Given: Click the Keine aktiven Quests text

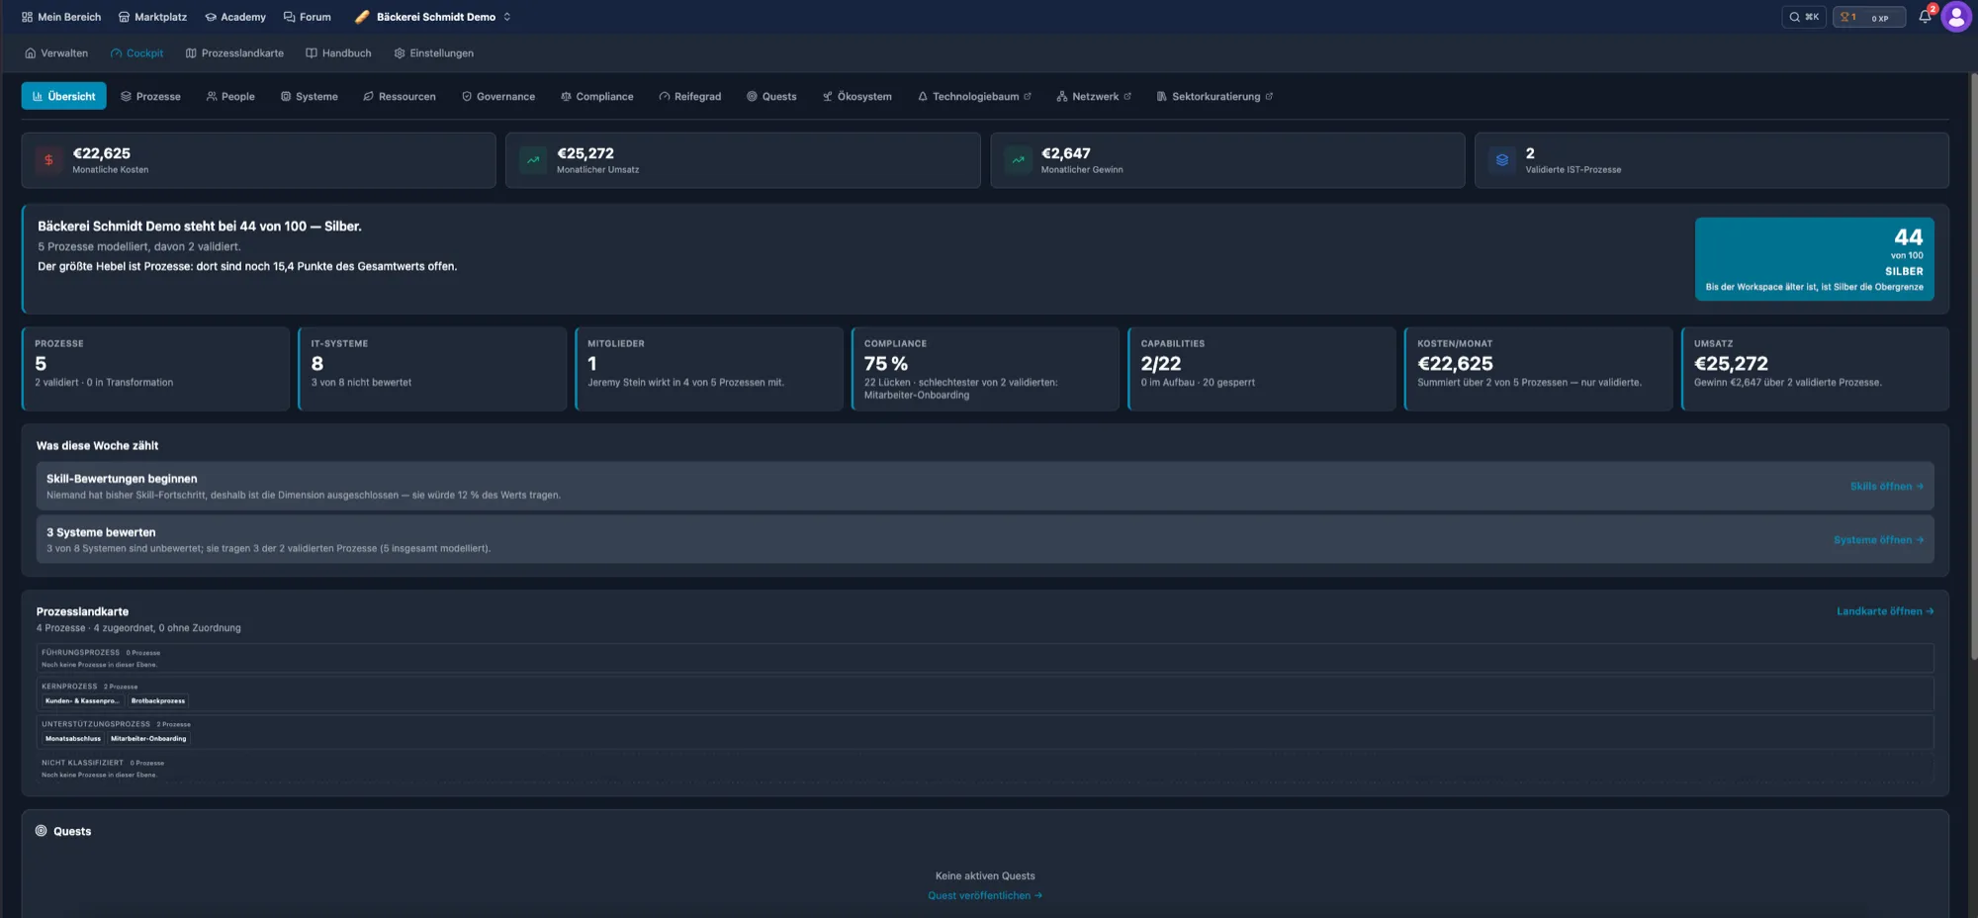Looking at the screenshot, I should [x=985, y=875].
